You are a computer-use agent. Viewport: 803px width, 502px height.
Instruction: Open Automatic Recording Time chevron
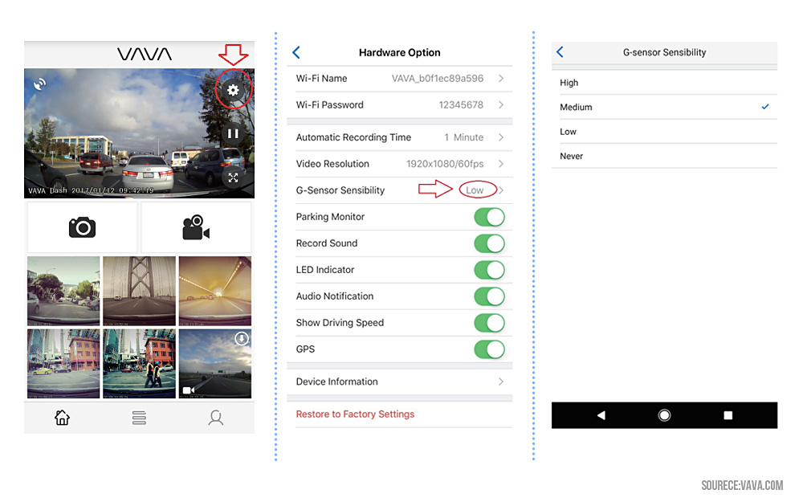click(x=501, y=137)
